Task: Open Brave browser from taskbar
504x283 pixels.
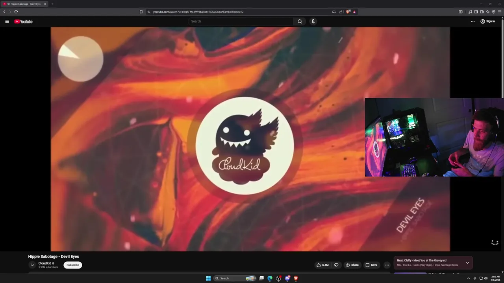Action: [x=296, y=278]
